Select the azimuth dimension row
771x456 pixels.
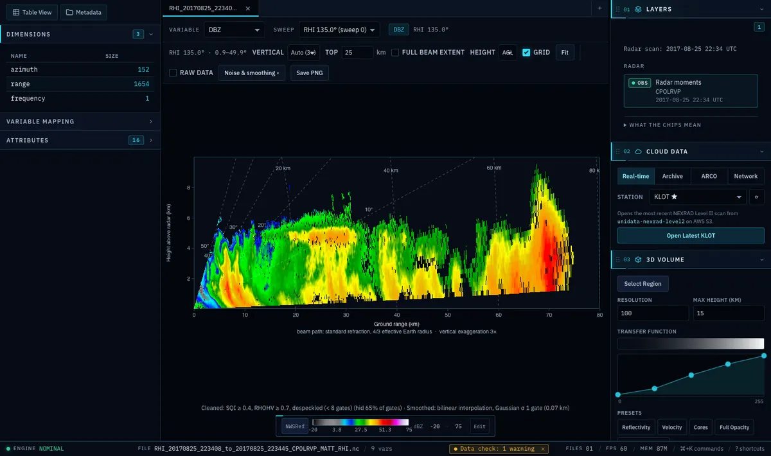pos(80,69)
